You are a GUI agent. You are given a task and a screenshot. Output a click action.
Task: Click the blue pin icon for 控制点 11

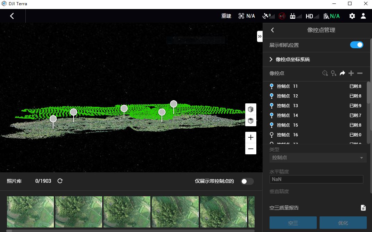pos(272,86)
